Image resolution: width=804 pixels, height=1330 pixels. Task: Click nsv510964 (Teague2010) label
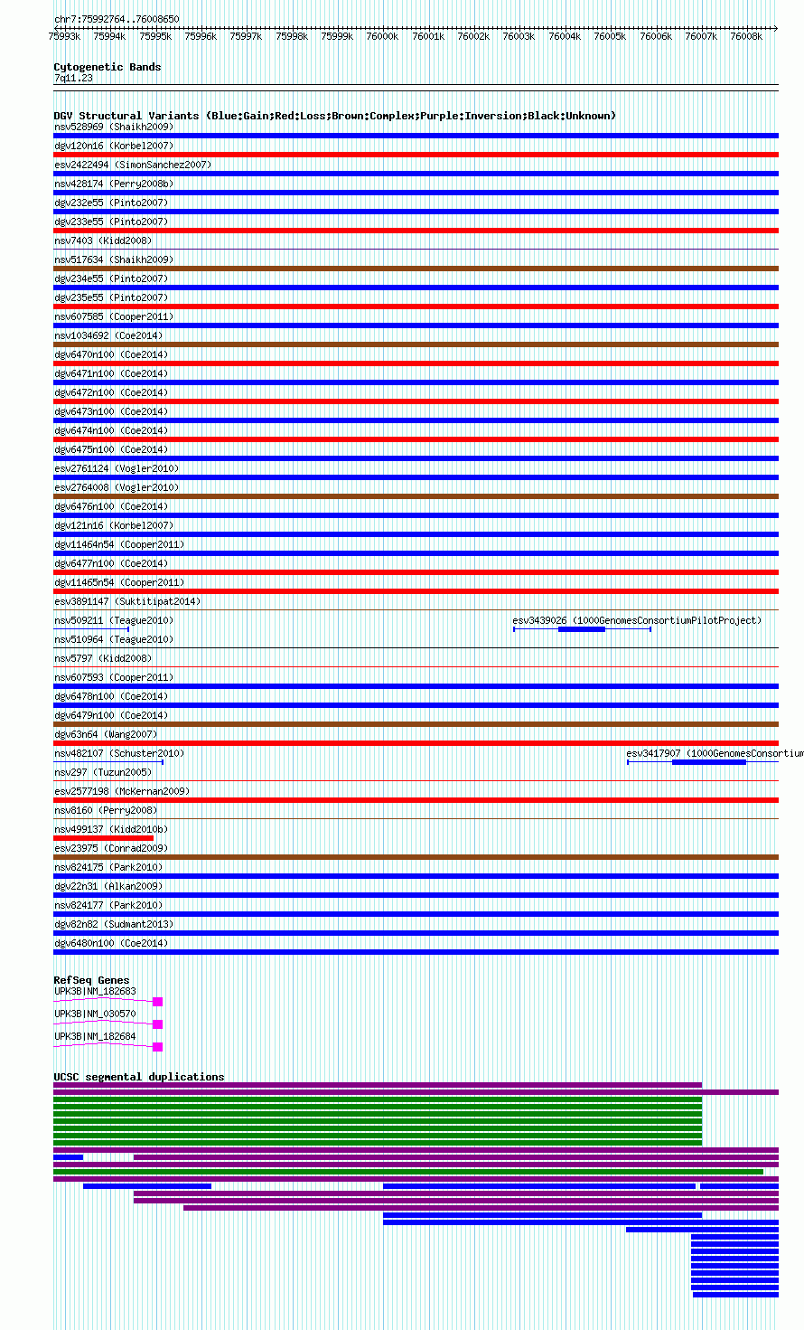(x=114, y=639)
